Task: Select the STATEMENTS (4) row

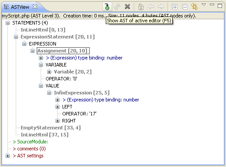Action: (x=30, y=23)
